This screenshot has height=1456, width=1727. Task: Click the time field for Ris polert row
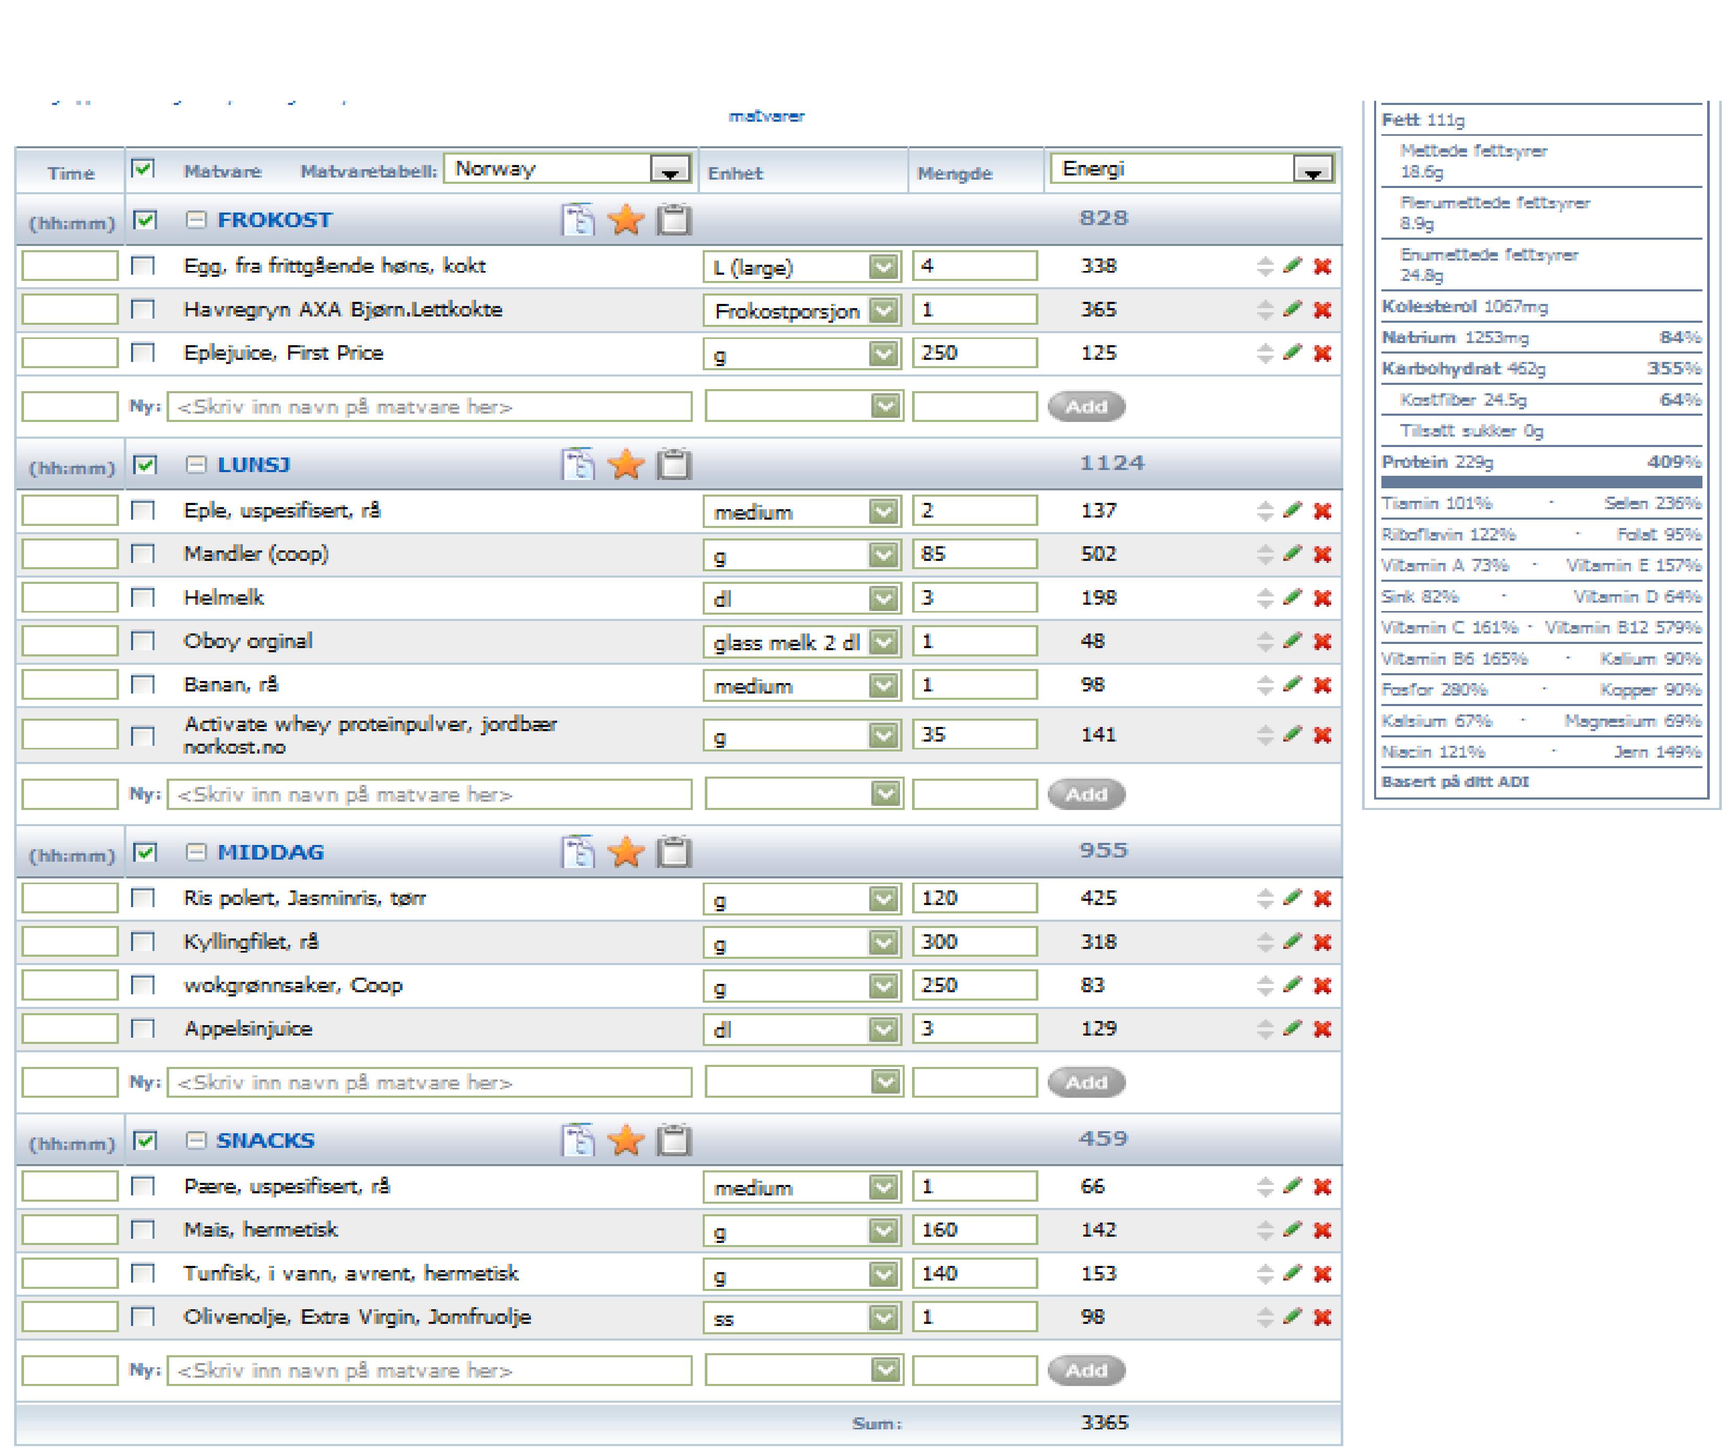point(70,898)
